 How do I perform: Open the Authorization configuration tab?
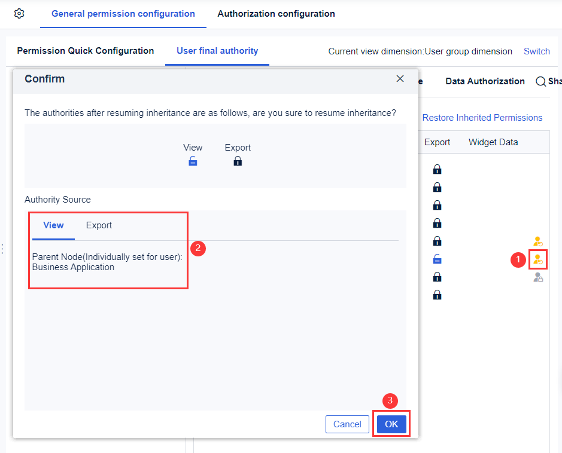pos(276,13)
